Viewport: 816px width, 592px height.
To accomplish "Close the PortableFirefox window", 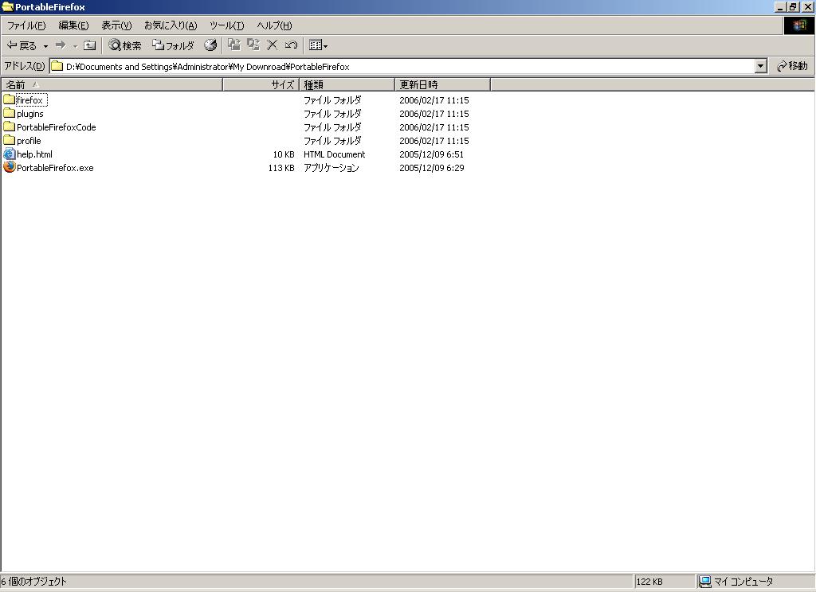I will [x=808, y=6].
